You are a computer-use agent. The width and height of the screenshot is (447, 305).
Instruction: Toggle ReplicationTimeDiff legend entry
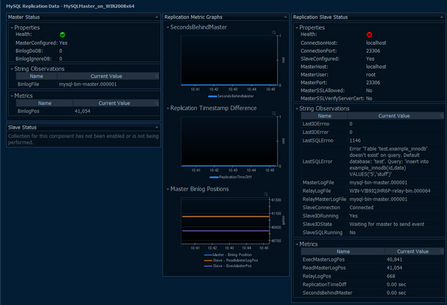point(231,177)
